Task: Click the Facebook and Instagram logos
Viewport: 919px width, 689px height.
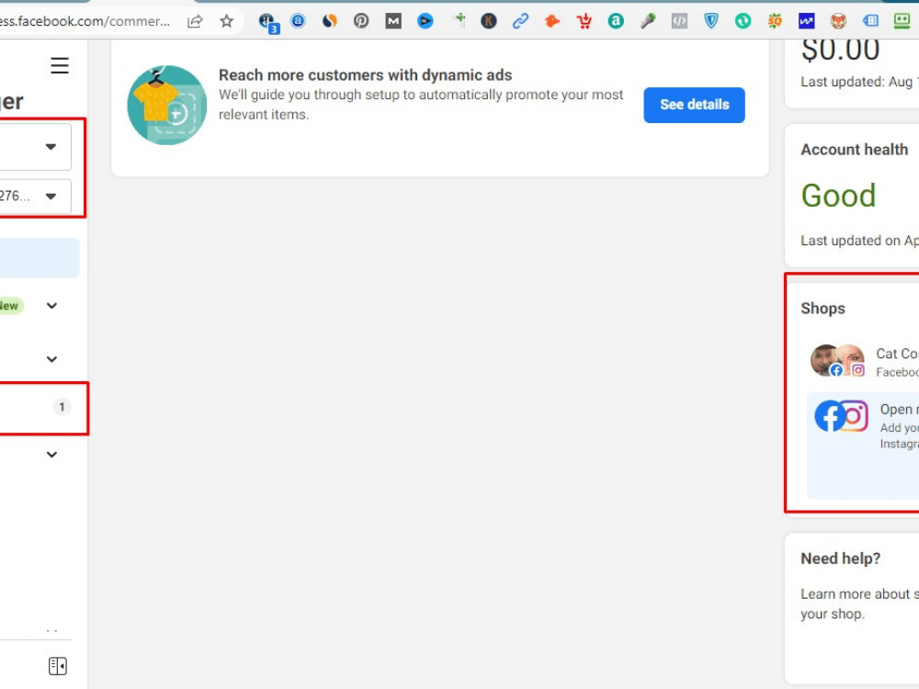Action: pos(841,416)
